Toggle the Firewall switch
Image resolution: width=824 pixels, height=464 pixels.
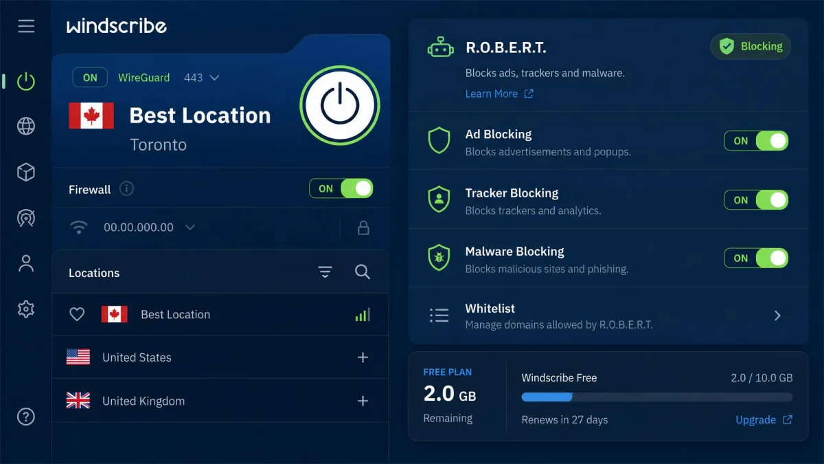341,188
